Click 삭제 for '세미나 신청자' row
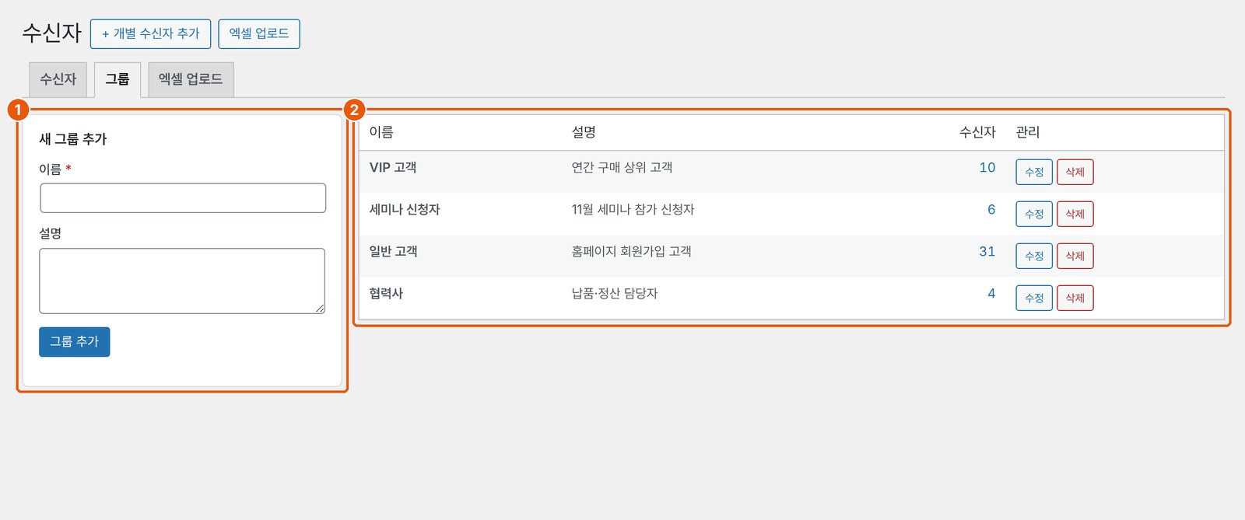Image resolution: width=1245 pixels, height=520 pixels. tap(1075, 214)
